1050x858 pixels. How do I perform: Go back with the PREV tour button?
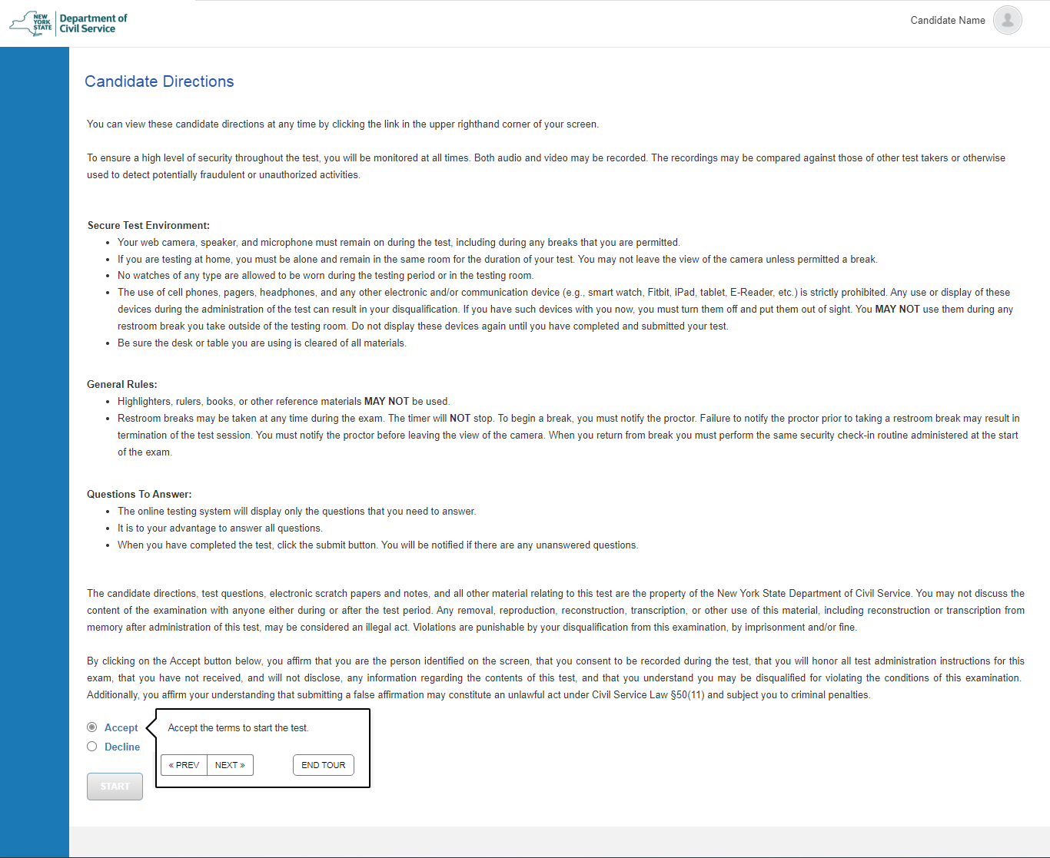pos(184,765)
